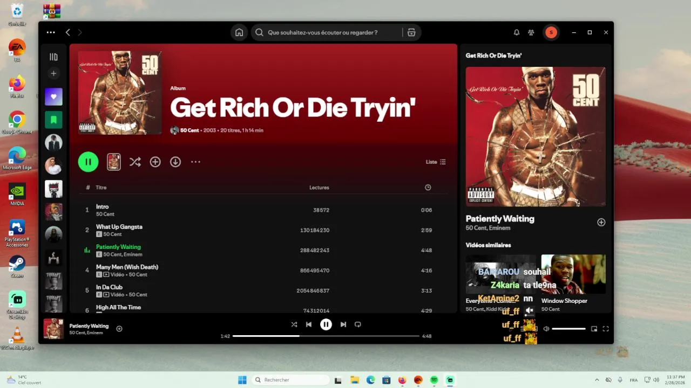Image resolution: width=691 pixels, height=388 pixels.
Task: Skip to next track in player bar
Action: 343,324
